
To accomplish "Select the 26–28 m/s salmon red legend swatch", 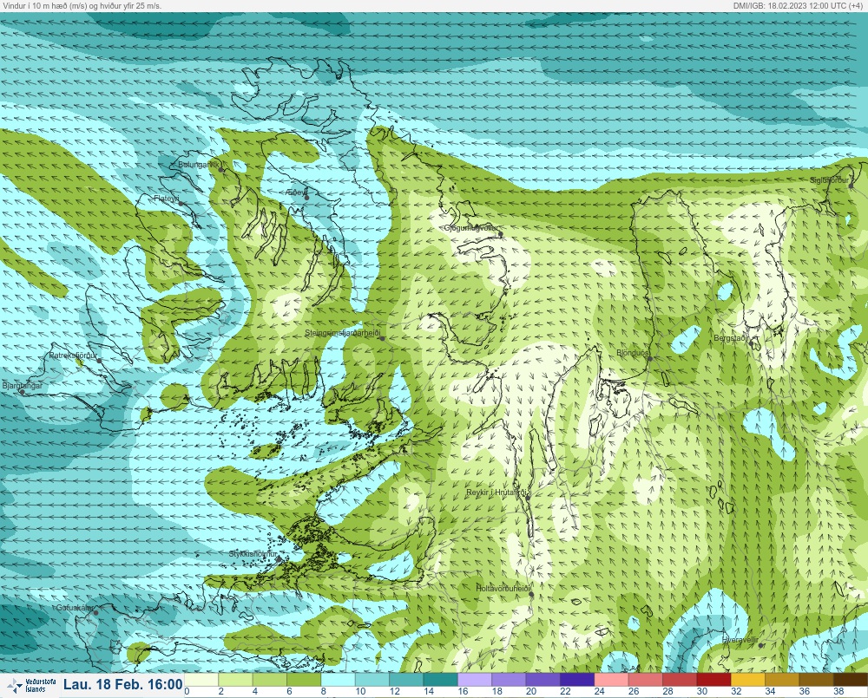I will [646, 679].
